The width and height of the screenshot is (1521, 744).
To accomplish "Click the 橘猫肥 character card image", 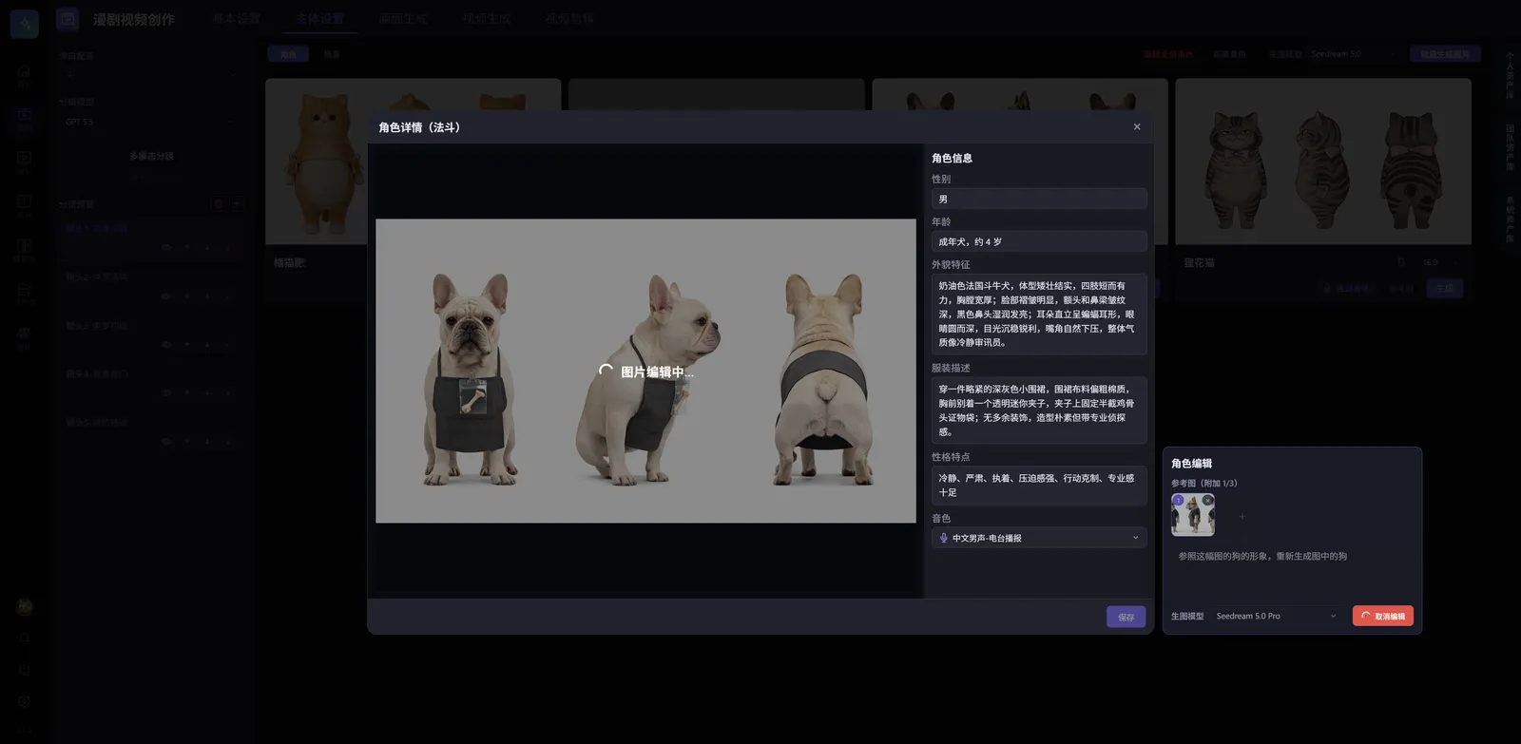I will 413,162.
